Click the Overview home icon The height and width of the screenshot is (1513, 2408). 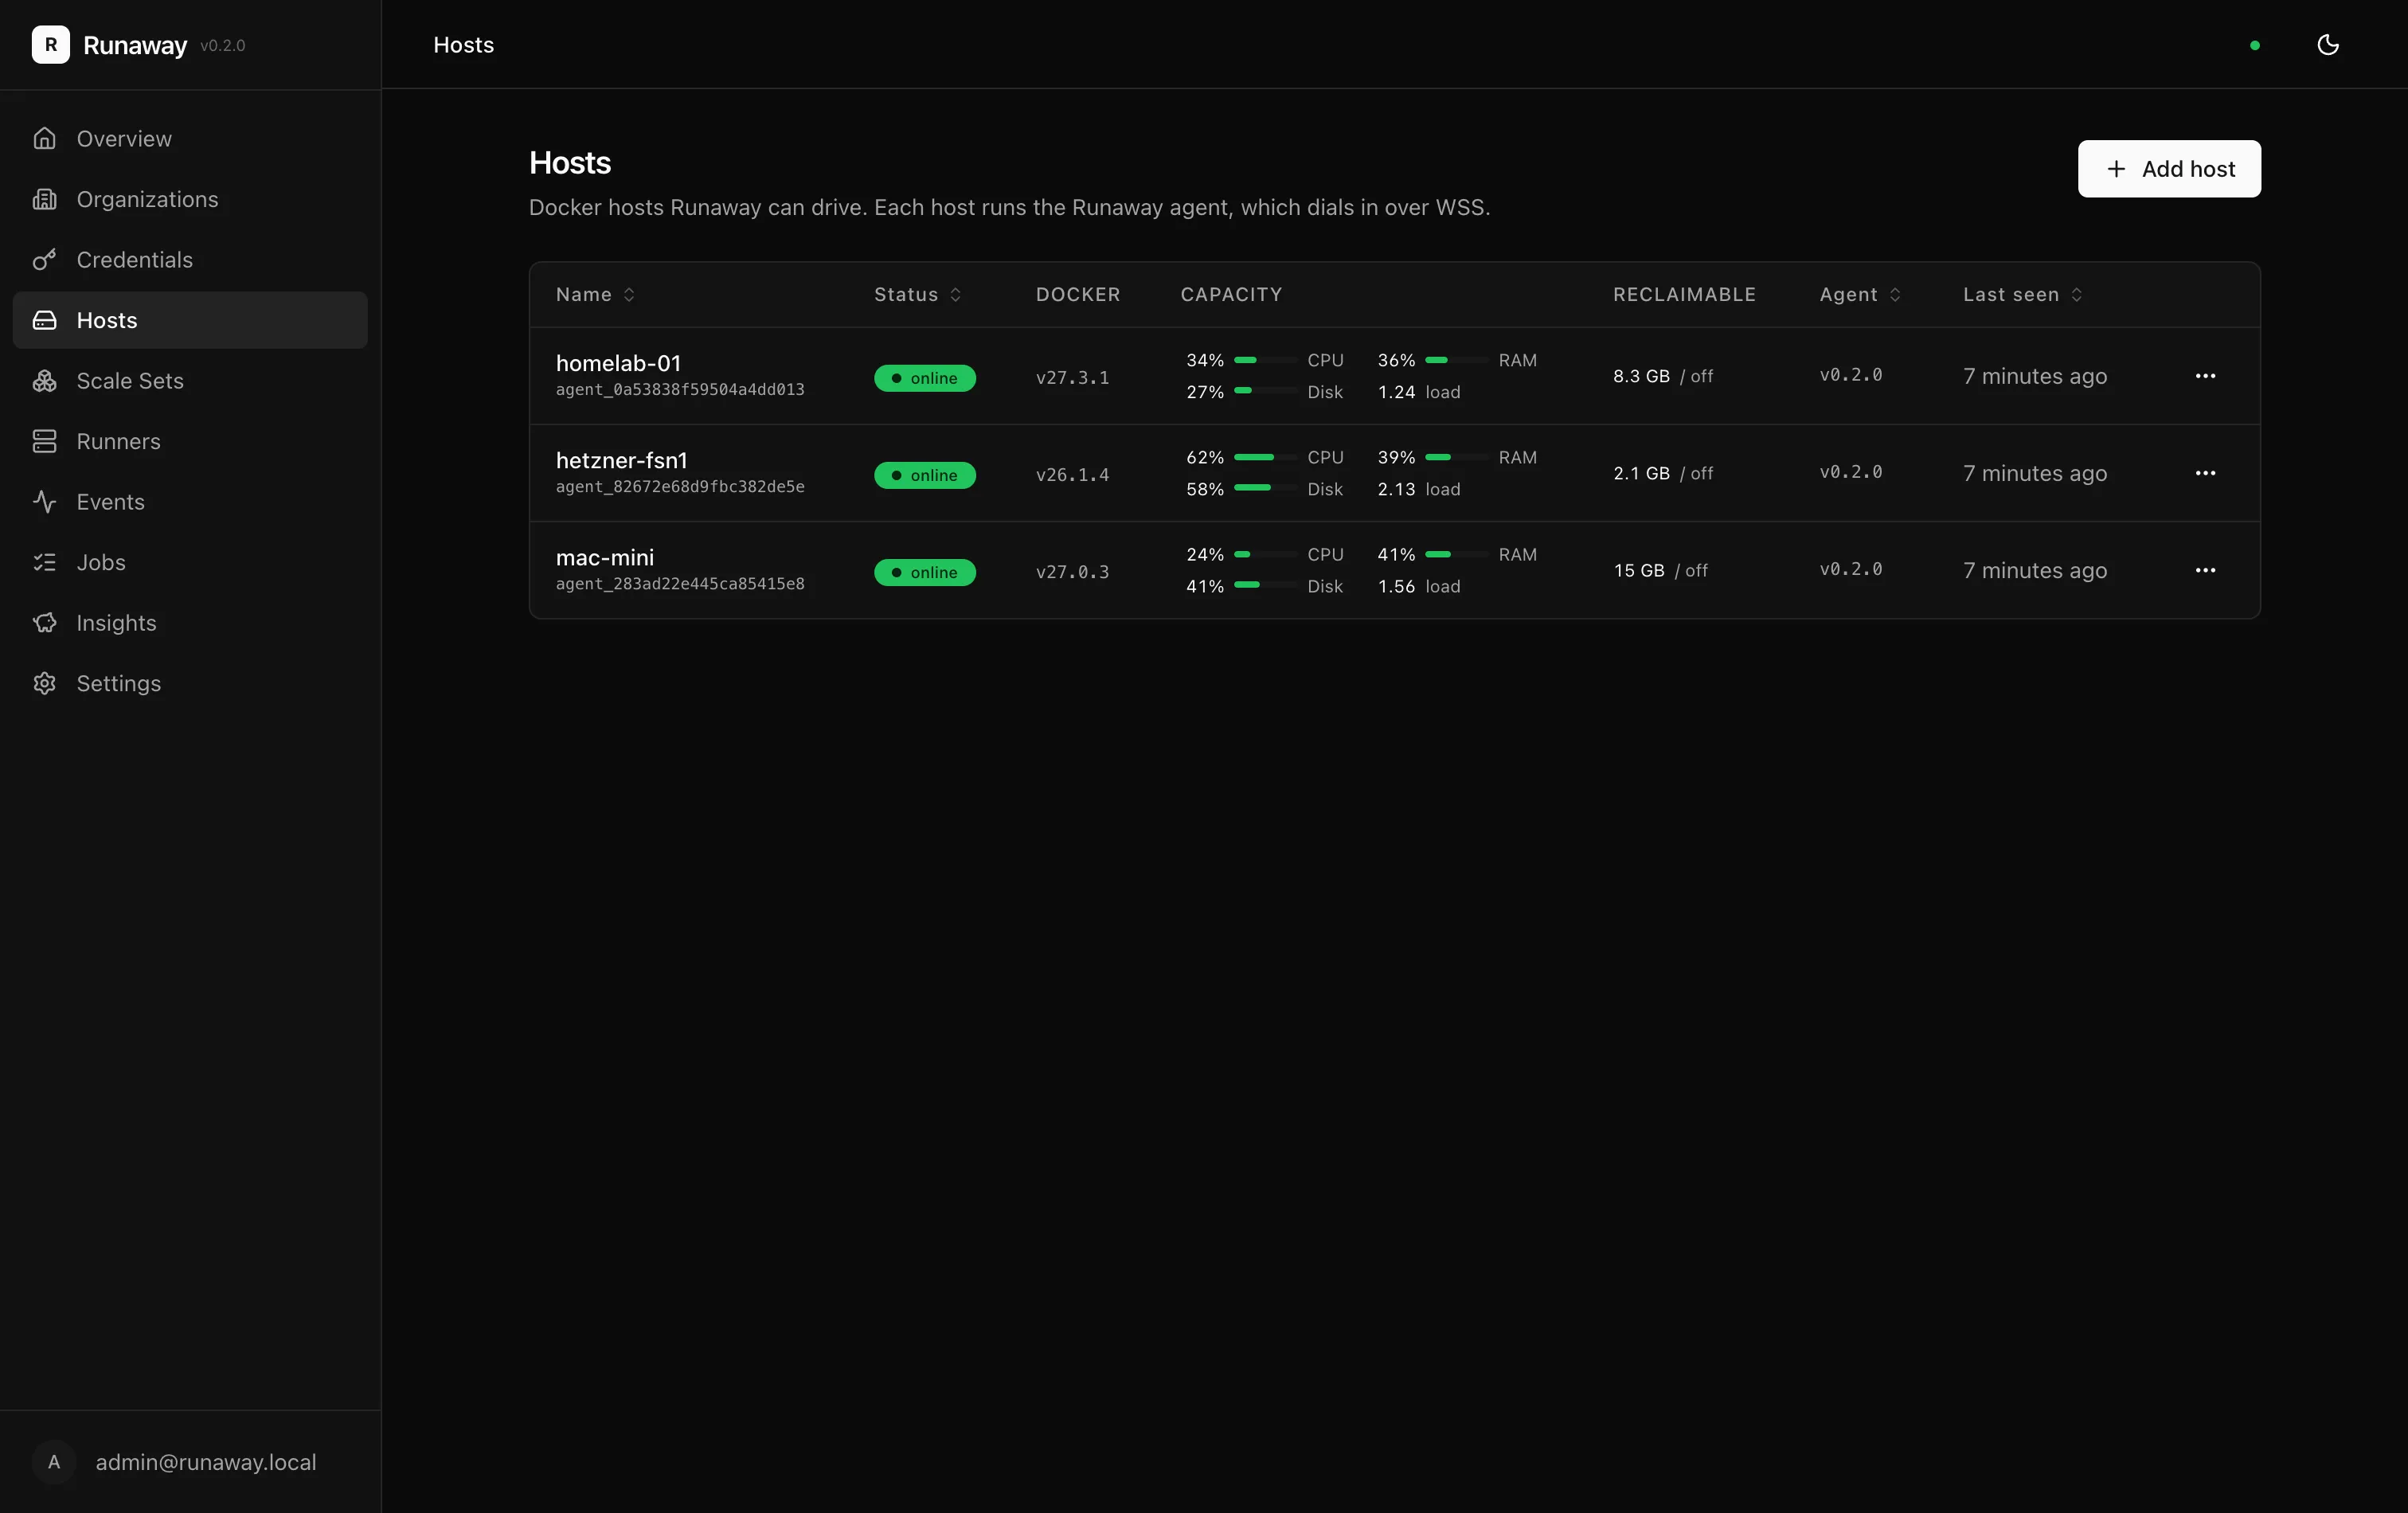pos(44,139)
